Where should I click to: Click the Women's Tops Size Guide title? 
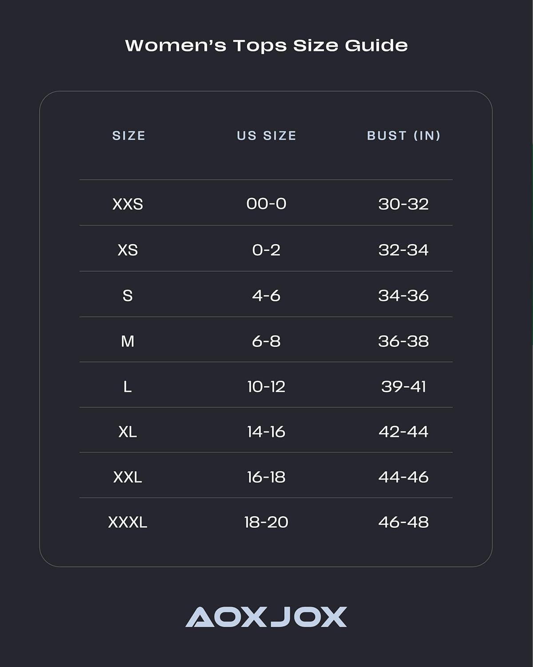point(266,45)
